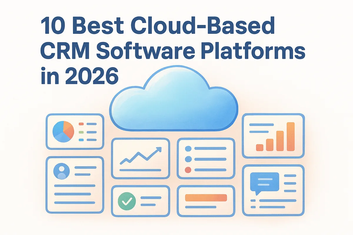Click the top blue bullet in list card
Viewport: 353px width, 235px height.
[188, 149]
